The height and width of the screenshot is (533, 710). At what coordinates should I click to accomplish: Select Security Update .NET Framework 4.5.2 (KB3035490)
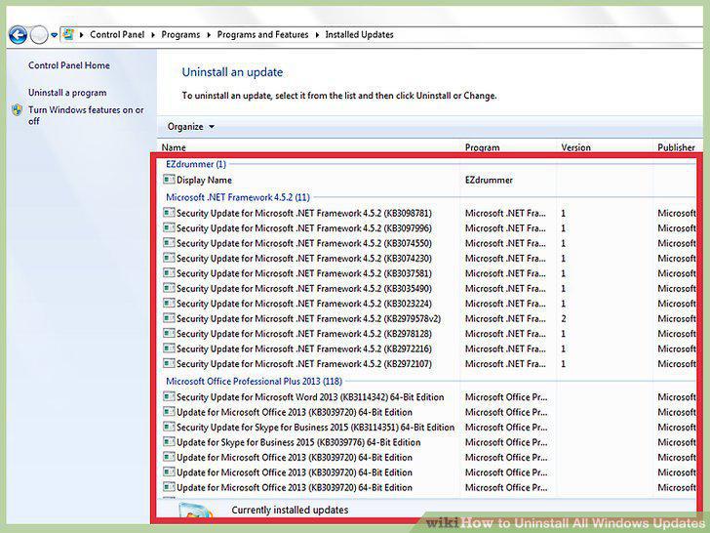(x=304, y=289)
